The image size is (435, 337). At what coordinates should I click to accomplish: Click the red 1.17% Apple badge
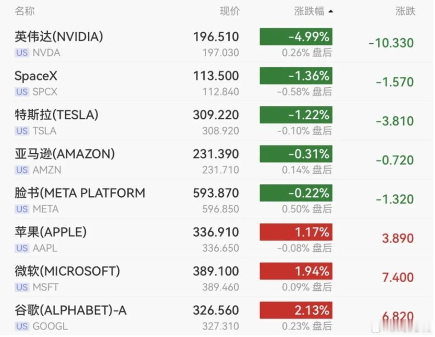[296, 232]
